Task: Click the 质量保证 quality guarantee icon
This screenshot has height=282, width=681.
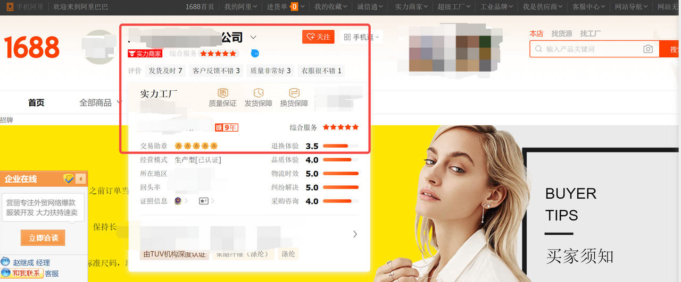Action: click(222, 93)
